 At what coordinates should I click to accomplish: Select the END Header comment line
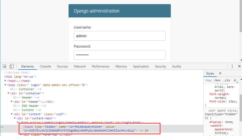pos(29,106)
